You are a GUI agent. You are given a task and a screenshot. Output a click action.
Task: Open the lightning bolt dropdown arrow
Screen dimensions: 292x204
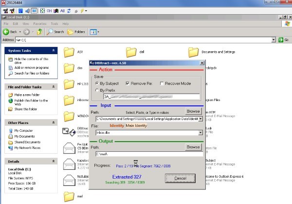click(86, 11)
